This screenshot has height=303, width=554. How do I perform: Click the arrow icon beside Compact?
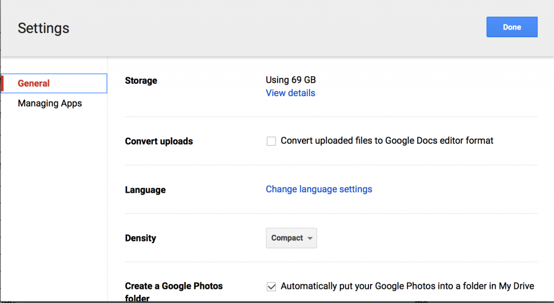click(309, 239)
